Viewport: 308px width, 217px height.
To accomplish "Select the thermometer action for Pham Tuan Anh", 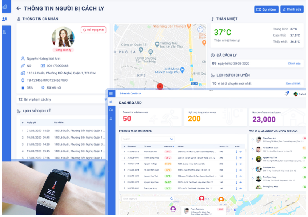I will (x=236, y=151).
